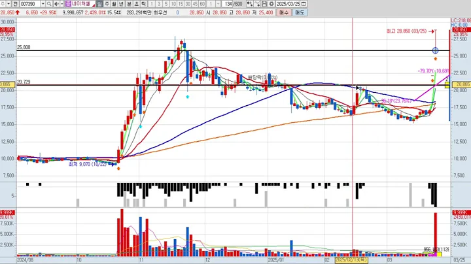The height and width of the screenshot is (264, 471).
Task: Select the 초 second chart period
Action: click(x=136, y=4)
